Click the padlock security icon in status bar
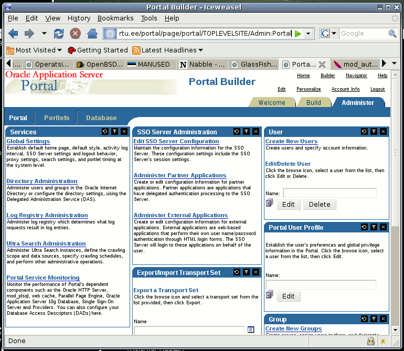Screen dimensions: 404x351 (x=371, y=341)
